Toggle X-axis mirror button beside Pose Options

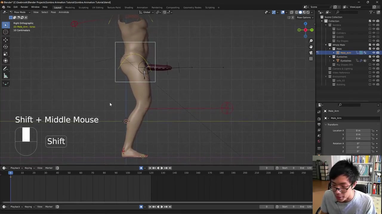point(292,18)
